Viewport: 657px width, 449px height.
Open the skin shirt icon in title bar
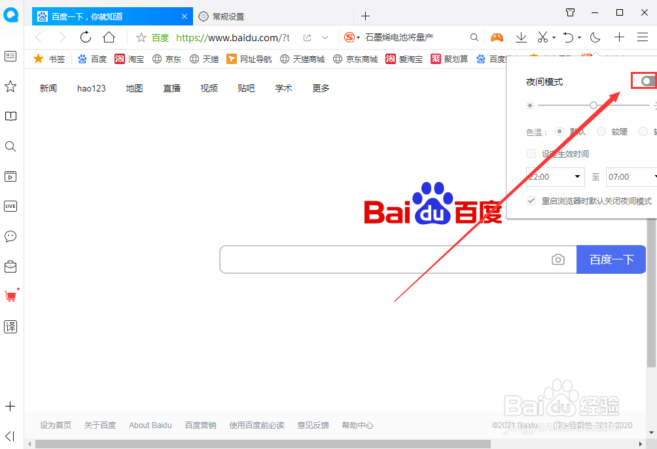[x=570, y=12]
